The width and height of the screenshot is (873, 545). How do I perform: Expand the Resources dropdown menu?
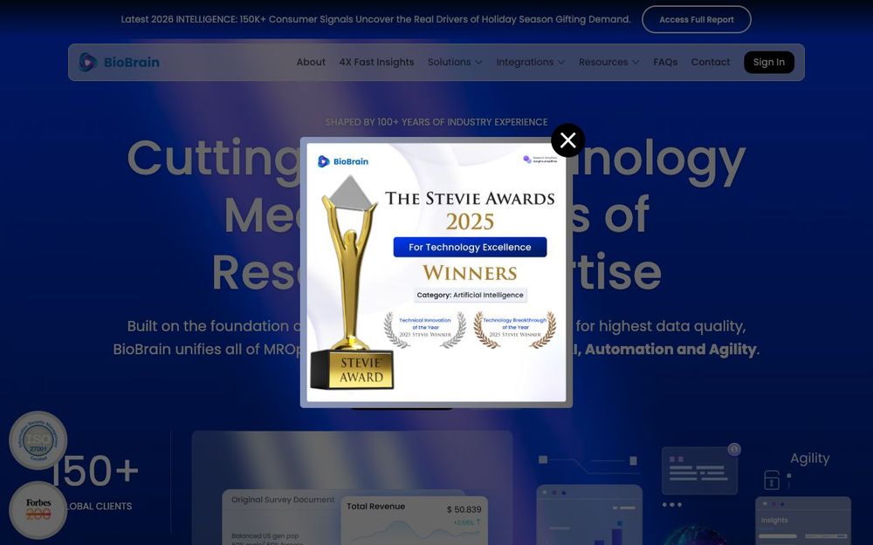click(x=609, y=62)
